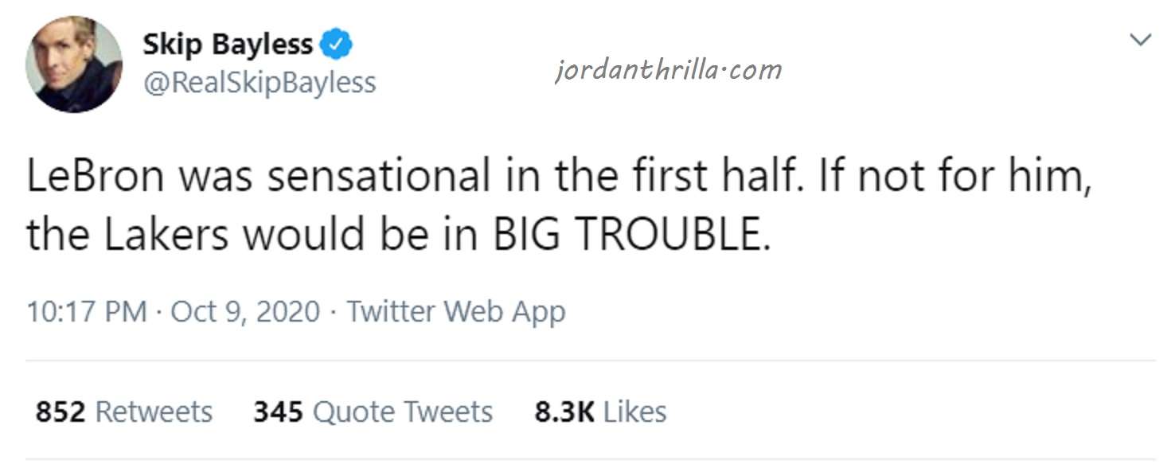1175x468 pixels.
Task: Click the Twitter Web App source link
Action: click(x=455, y=311)
